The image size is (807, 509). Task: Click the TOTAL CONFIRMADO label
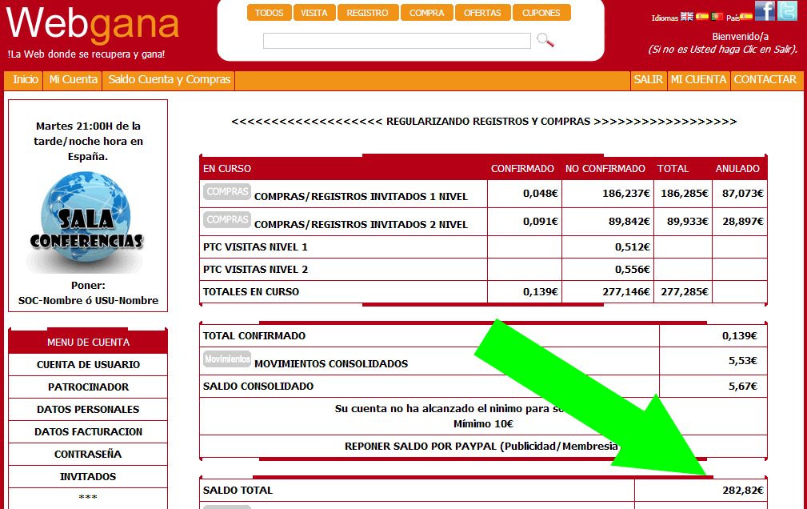[x=254, y=336]
